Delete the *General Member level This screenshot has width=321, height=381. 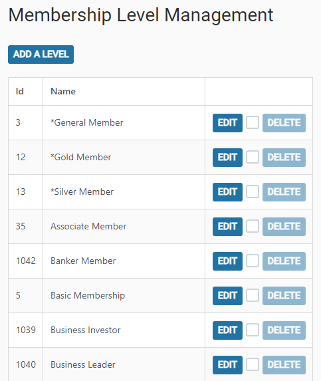tap(284, 123)
